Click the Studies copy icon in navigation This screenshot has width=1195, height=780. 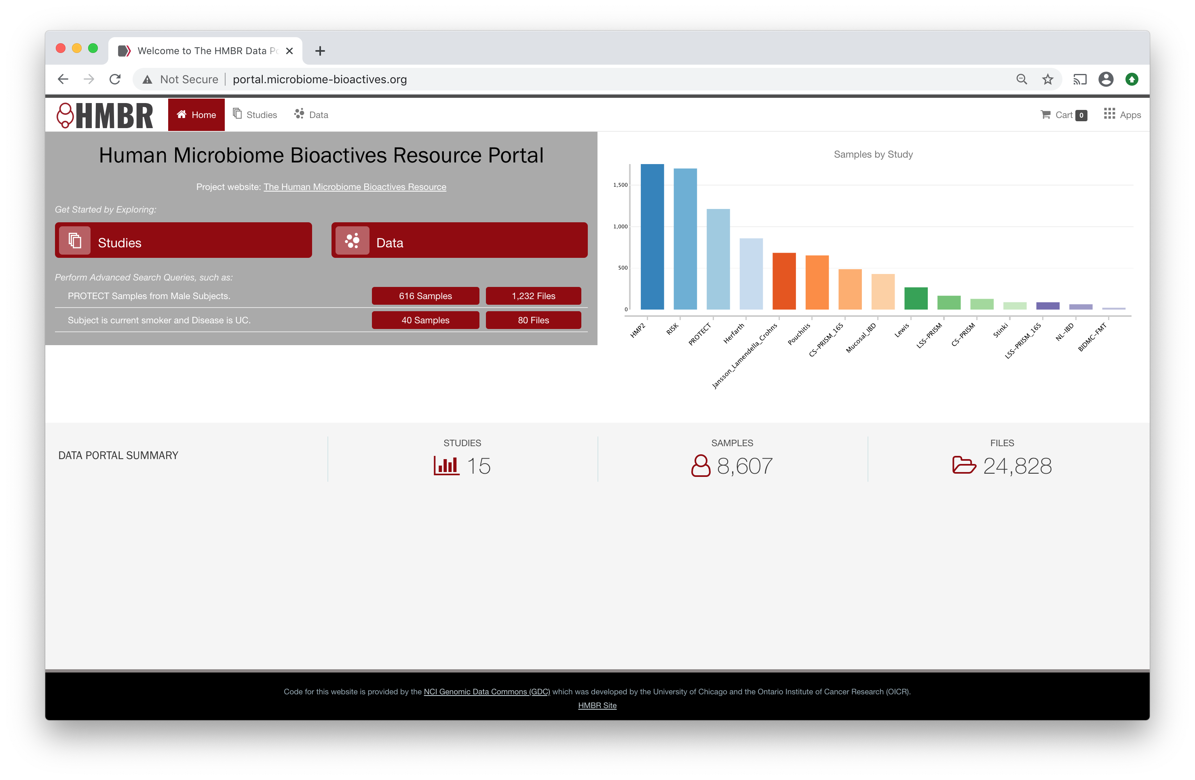(x=237, y=114)
